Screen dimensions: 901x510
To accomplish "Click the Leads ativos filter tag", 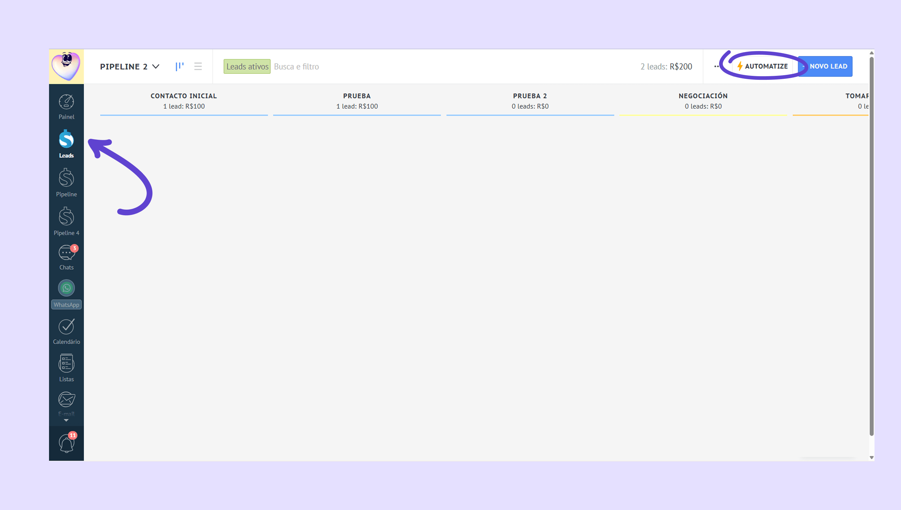I will click(247, 66).
